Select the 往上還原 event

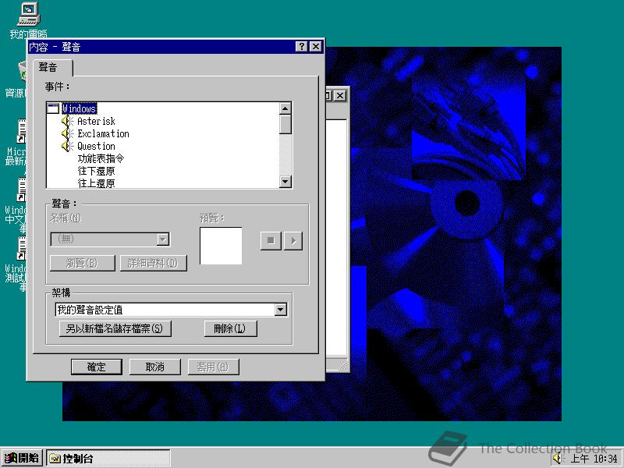(x=96, y=183)
